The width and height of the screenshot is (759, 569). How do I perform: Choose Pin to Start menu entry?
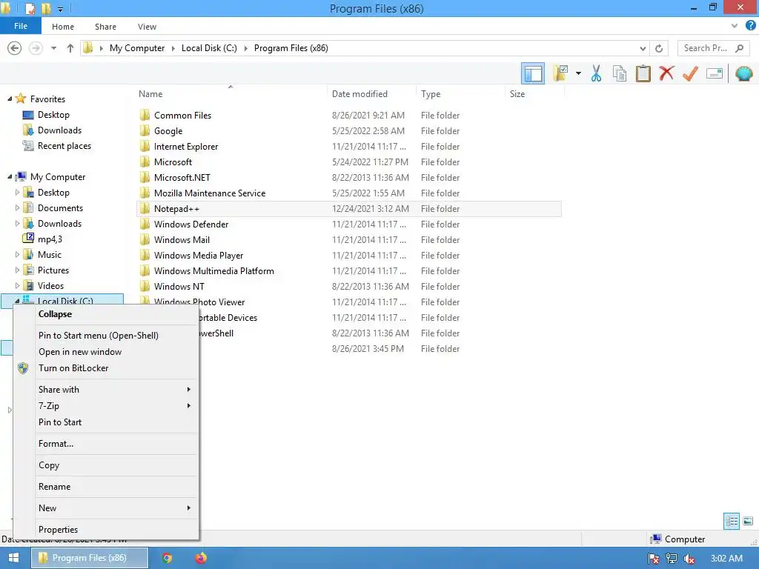click(116, 422)
